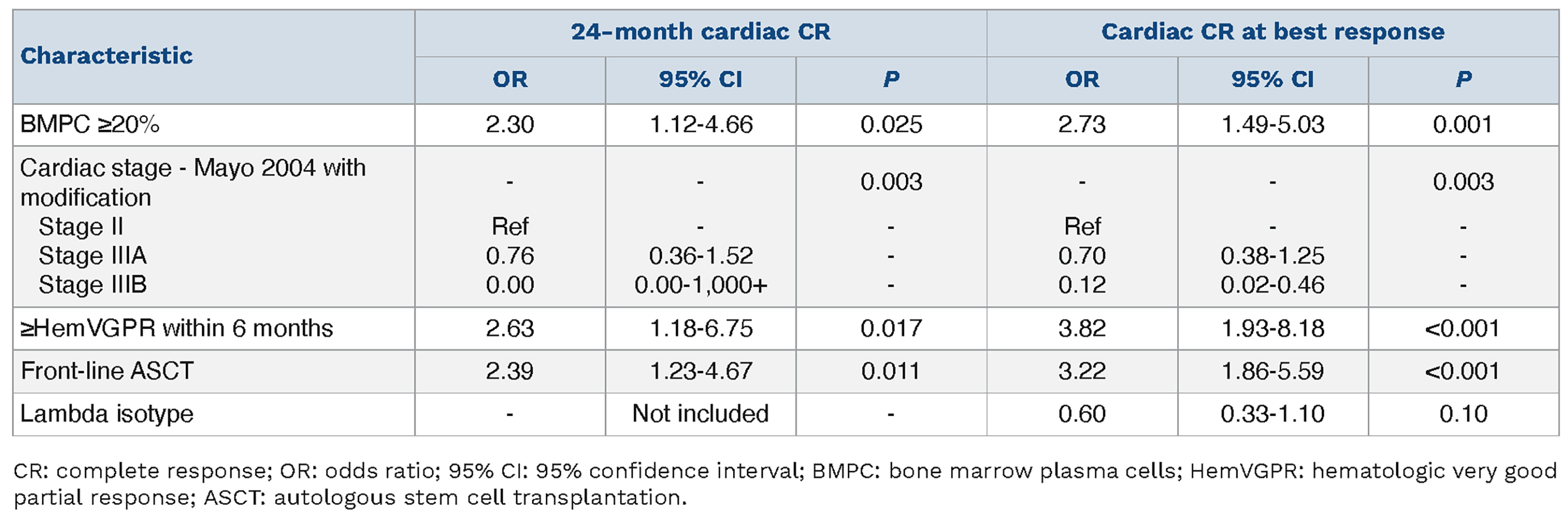Select the 'Stage IIIB' row label
This screenshot has height=516, width=1568.
point(92,284)
